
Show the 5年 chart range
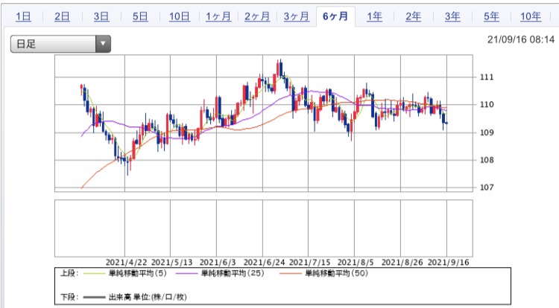(x=491, y=16)
